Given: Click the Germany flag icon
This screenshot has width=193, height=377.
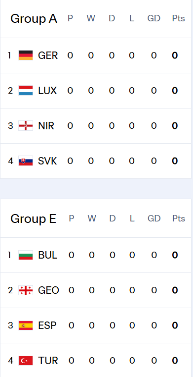Looking at the screenshot, I should 26,55.
